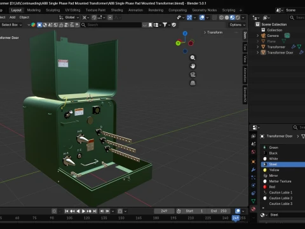The height and width of the screenshot is (229, 305).
Task: Open the Object Data green triangle tab
Action: [254, 201]
